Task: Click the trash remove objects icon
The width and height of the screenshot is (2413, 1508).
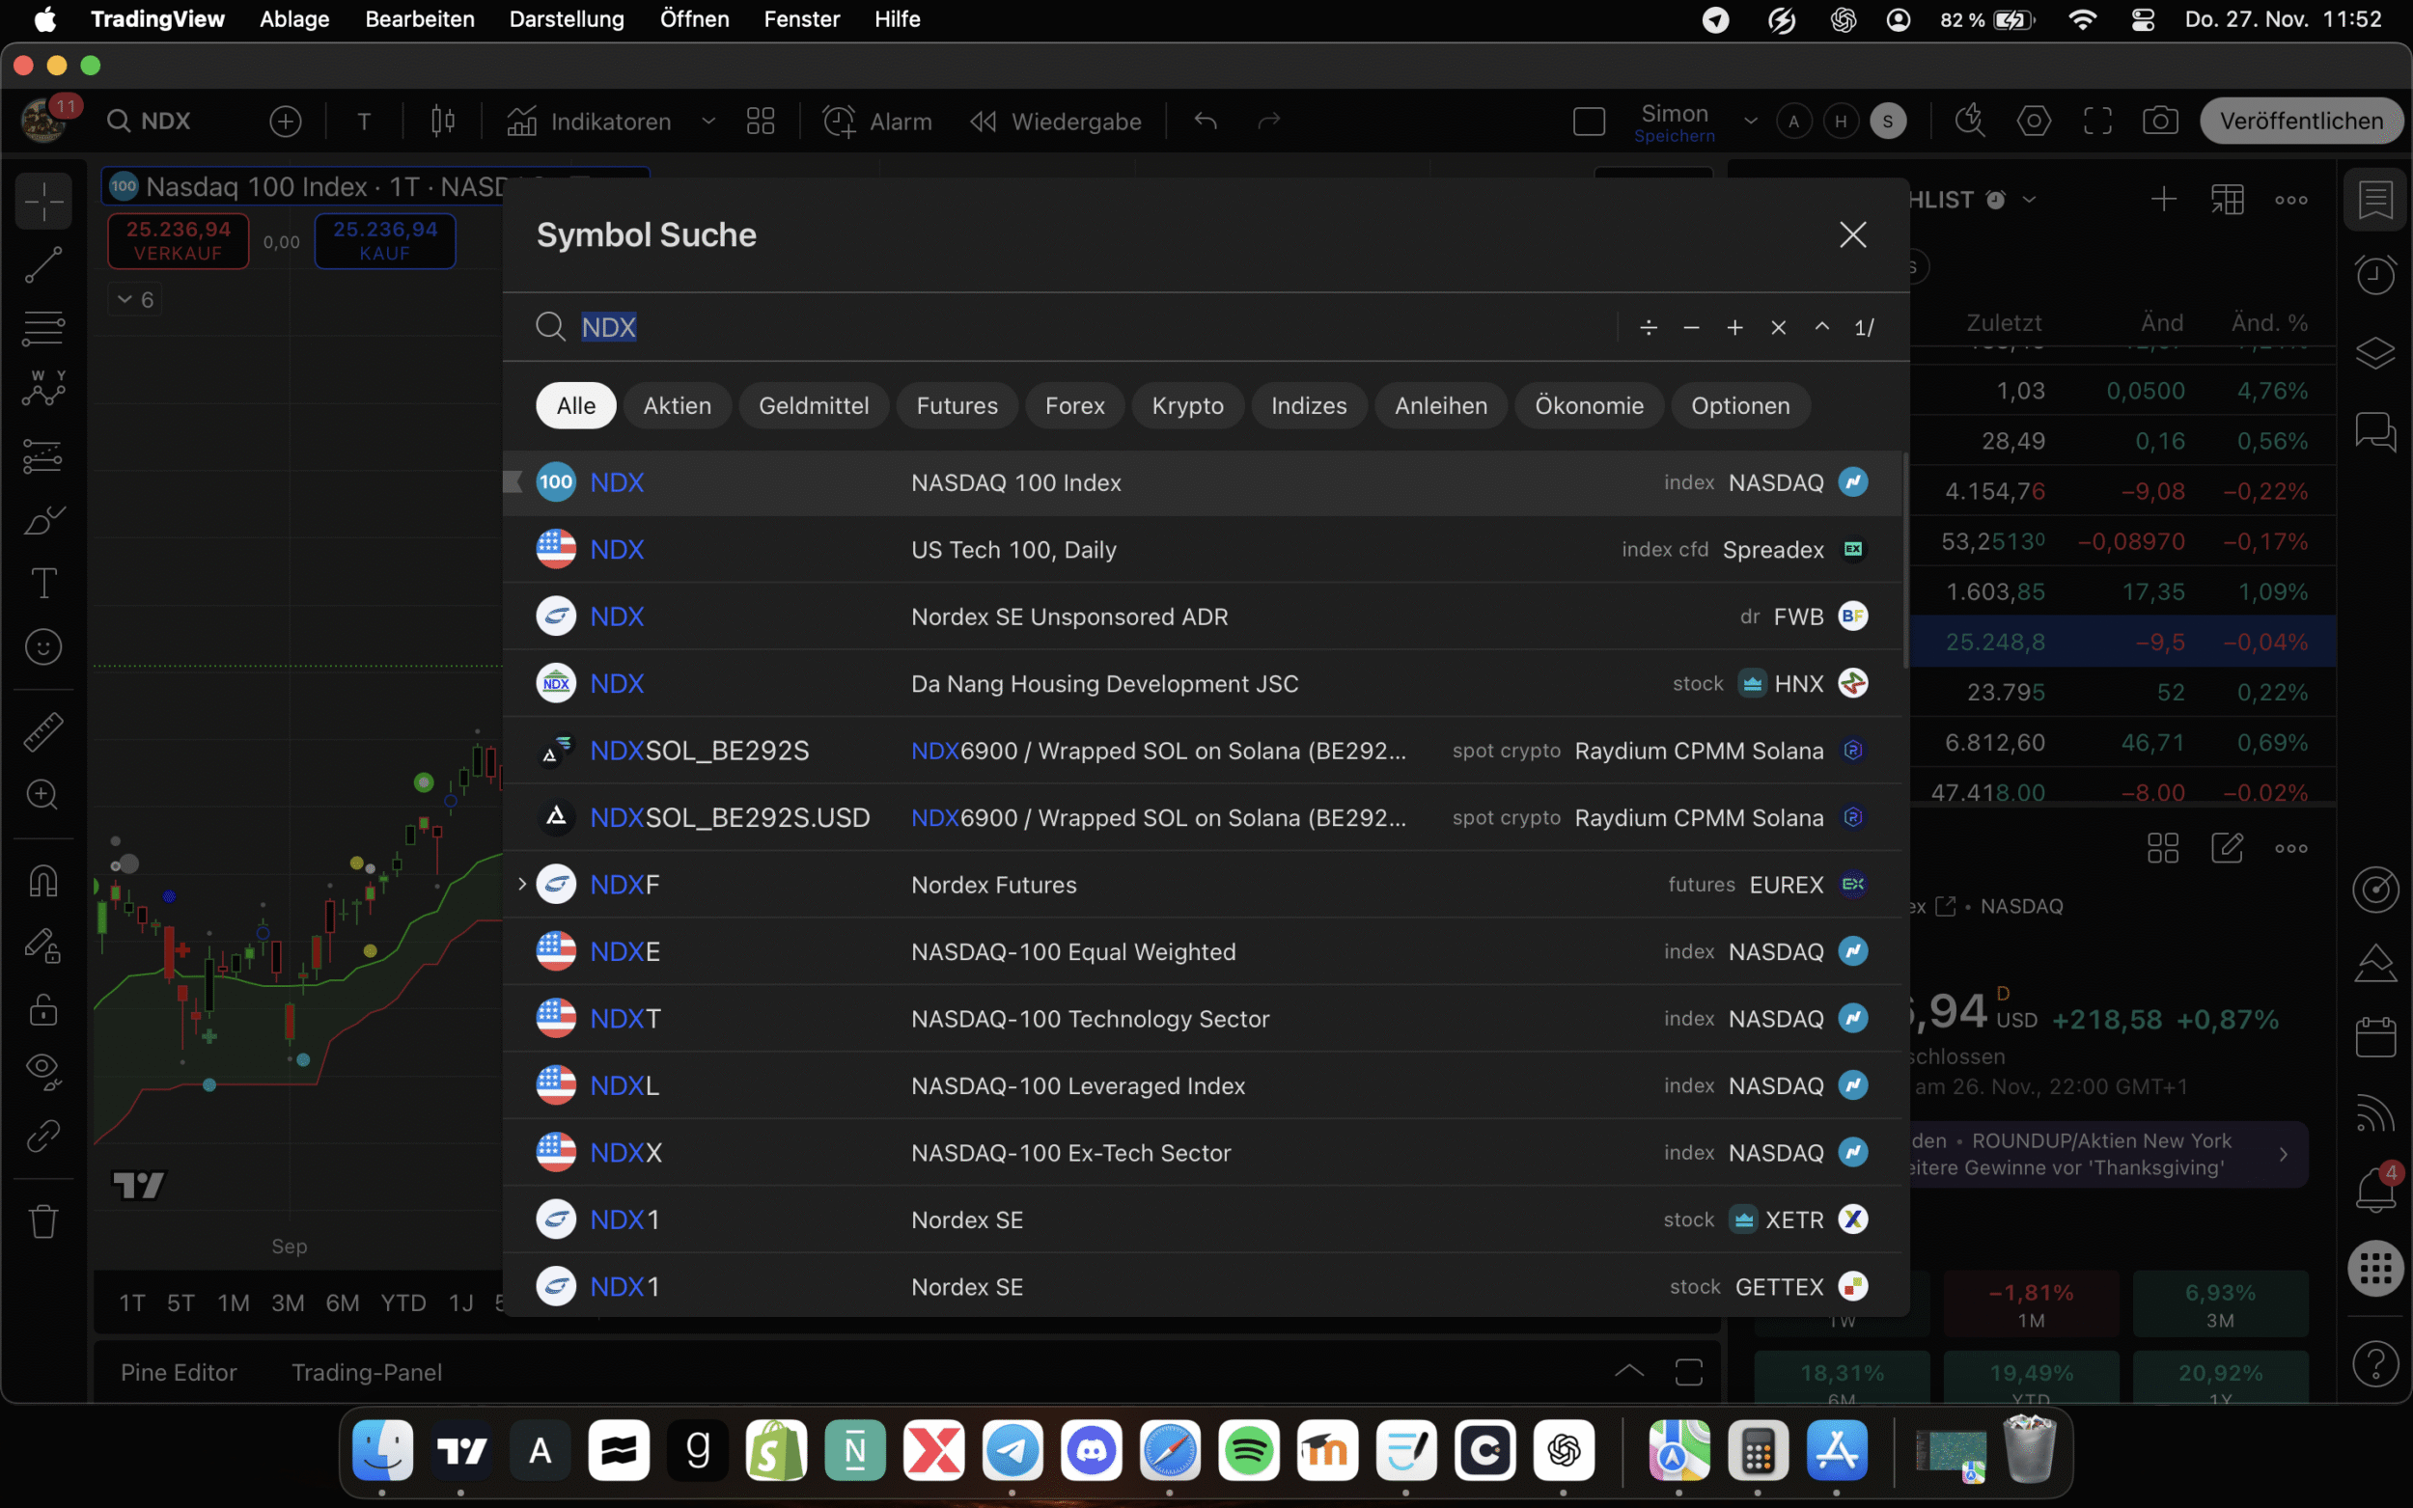Action: [x=42, y=1220]
